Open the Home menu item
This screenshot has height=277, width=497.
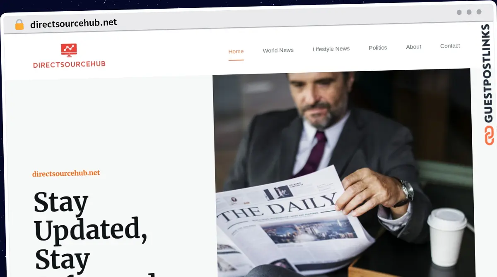click(x=236, y=51)
